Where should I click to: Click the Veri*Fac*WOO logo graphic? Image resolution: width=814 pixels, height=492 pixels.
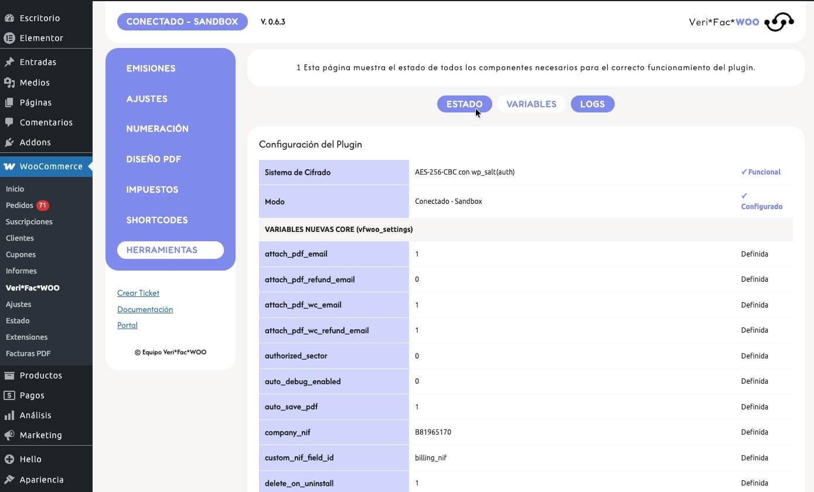tap(779, 22)
